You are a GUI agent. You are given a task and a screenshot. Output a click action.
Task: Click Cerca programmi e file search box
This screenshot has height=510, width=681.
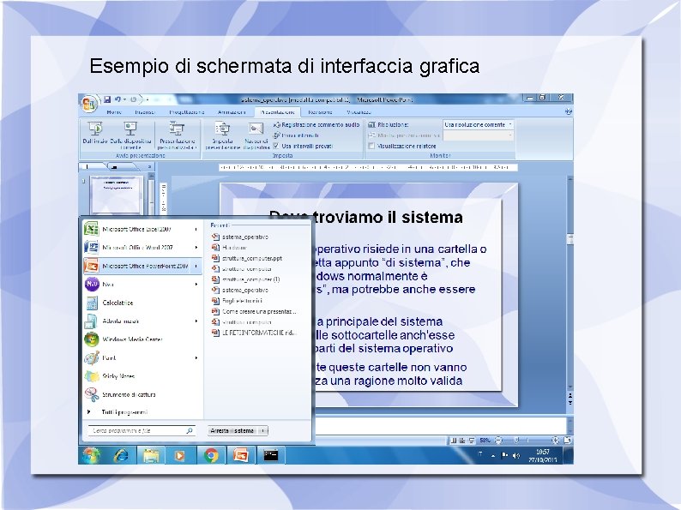tap(142, 430)
